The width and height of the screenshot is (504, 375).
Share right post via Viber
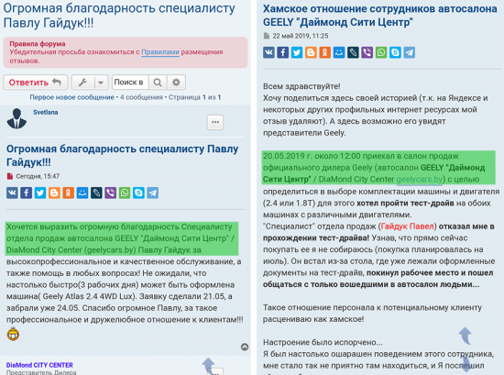point(367,52)
